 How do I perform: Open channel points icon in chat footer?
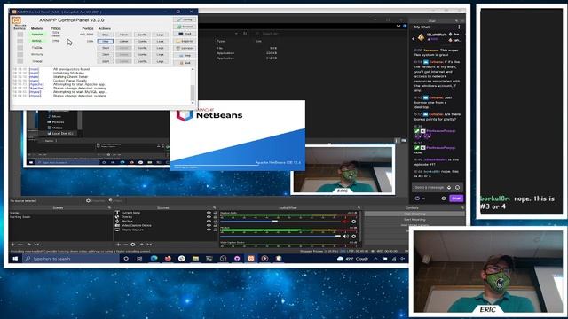point(417,198)
